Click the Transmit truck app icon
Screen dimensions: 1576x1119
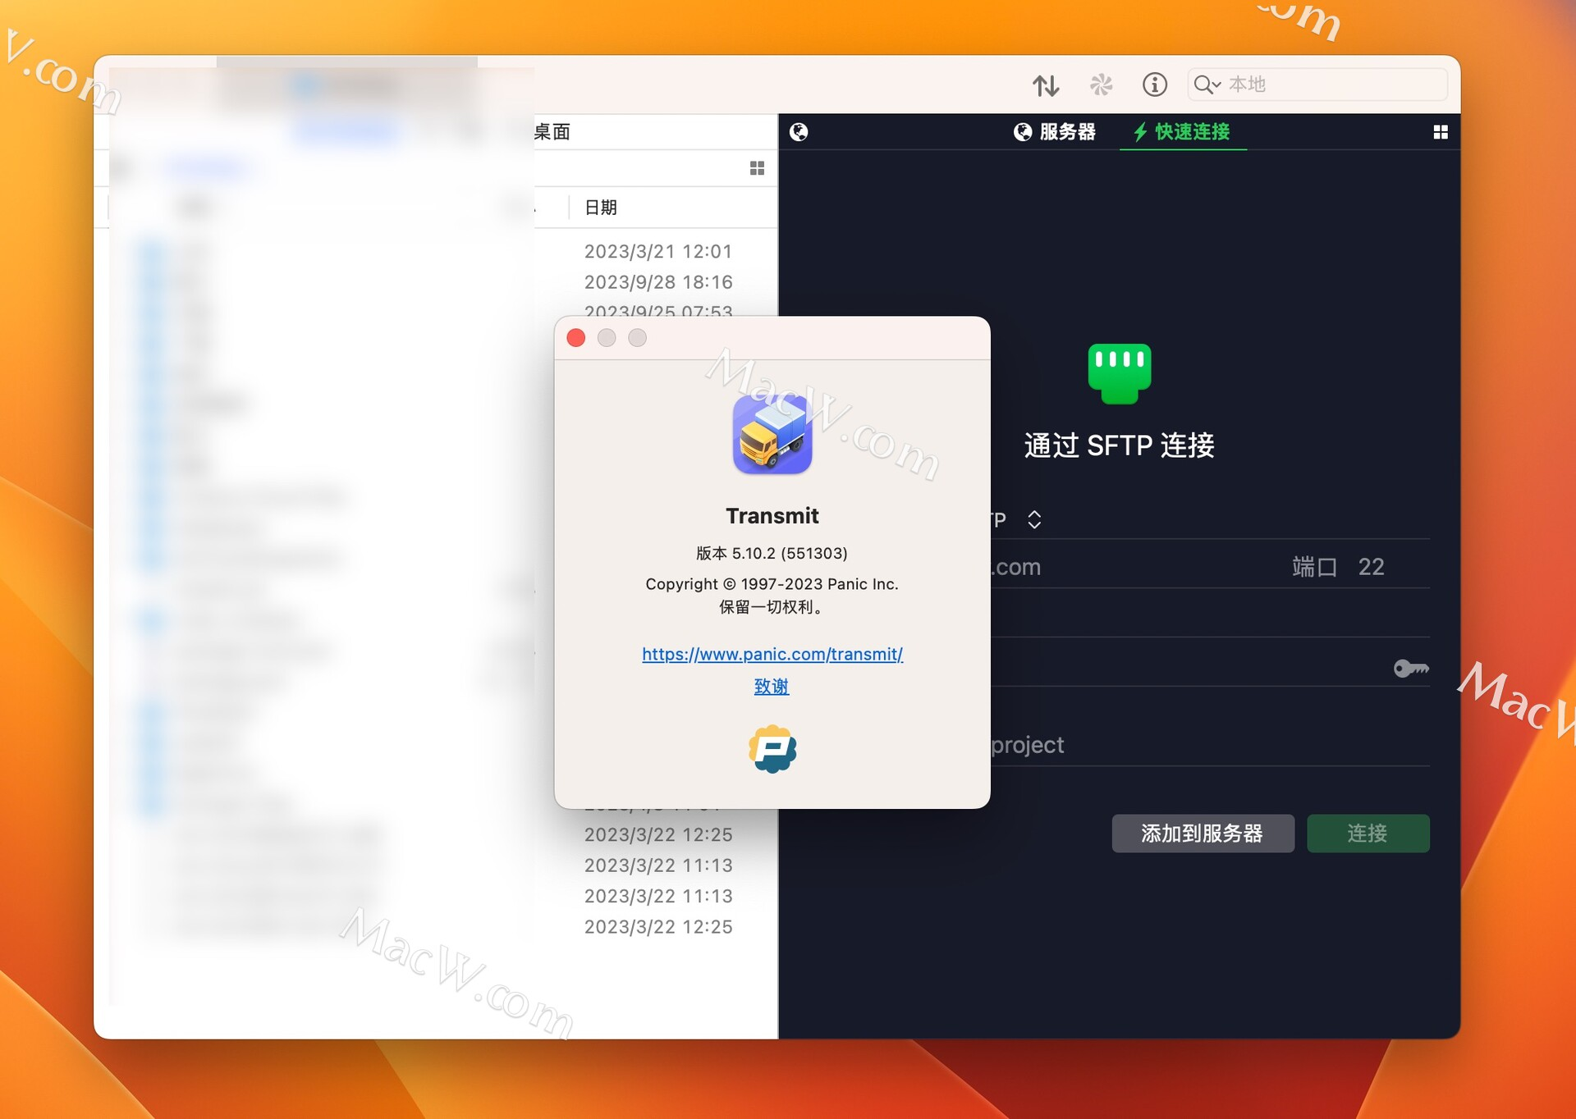tap(772, 434)
